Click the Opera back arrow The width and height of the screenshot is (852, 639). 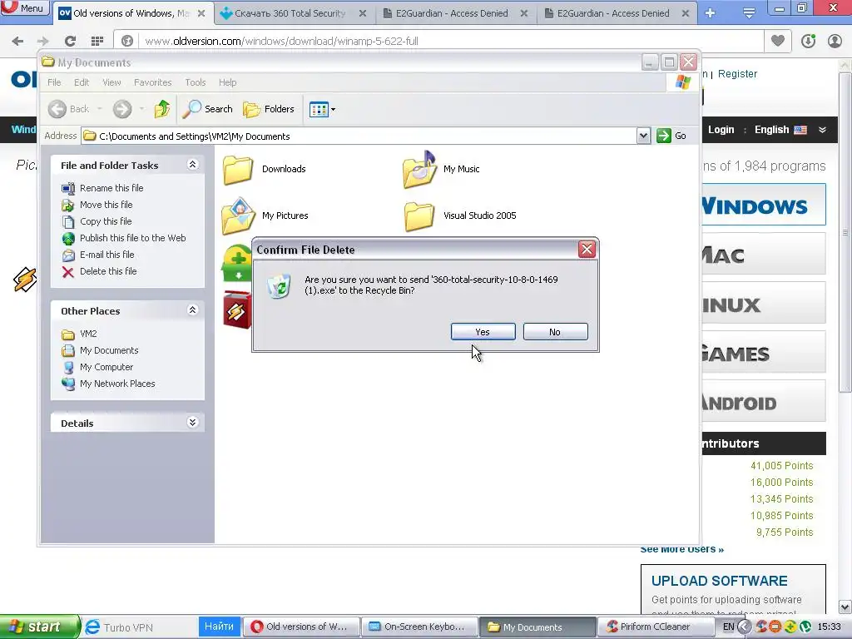click(18, 41)
